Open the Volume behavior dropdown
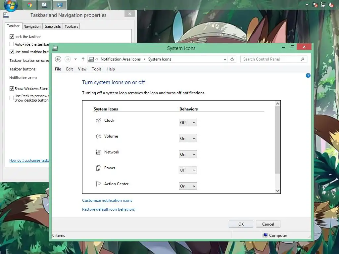The width and height of the screenshot is (339, 254). click(x=188, y=139)
